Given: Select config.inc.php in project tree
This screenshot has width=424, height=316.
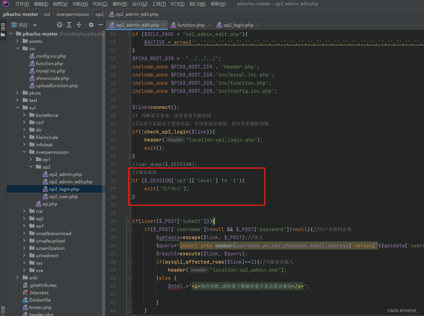Looking at the screenshot, I should pos(51,56).
